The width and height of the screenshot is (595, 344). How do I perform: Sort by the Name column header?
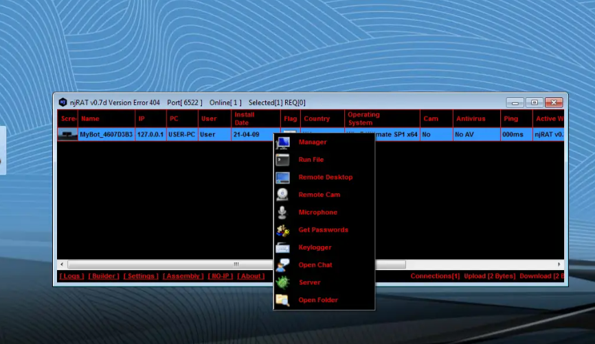point(106,119)
